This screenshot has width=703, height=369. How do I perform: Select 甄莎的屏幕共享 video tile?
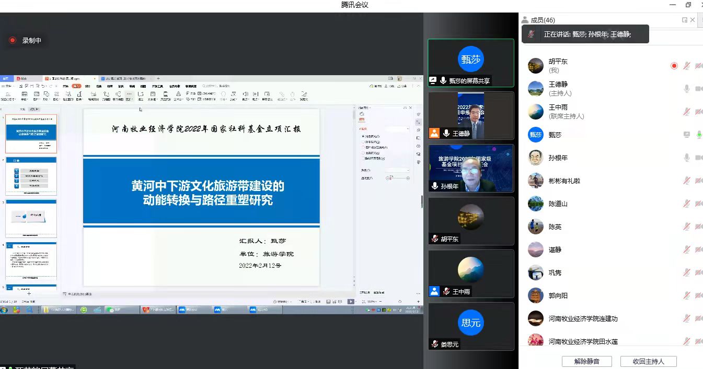[x=470, y=63]
